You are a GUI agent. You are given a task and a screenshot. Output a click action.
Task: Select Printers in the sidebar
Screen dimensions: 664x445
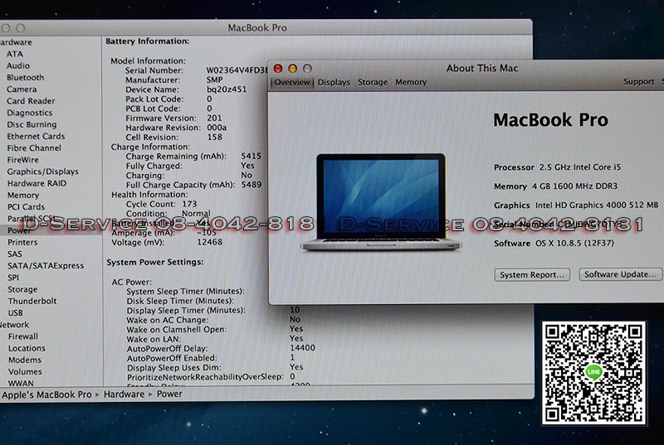pos(22,243)
